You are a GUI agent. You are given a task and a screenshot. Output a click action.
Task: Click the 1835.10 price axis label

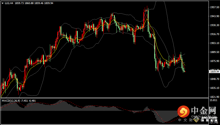click(214, 88)
